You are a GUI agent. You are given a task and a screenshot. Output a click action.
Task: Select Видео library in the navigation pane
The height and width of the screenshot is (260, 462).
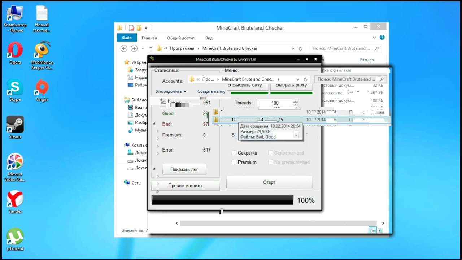point(138,108)
